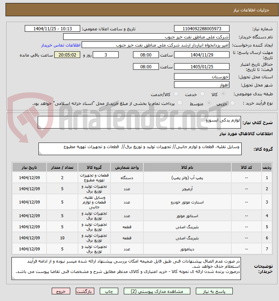
Task: Select the row 'استاتور موتور'
Action: pyautogui.click(x=142, y=216)
